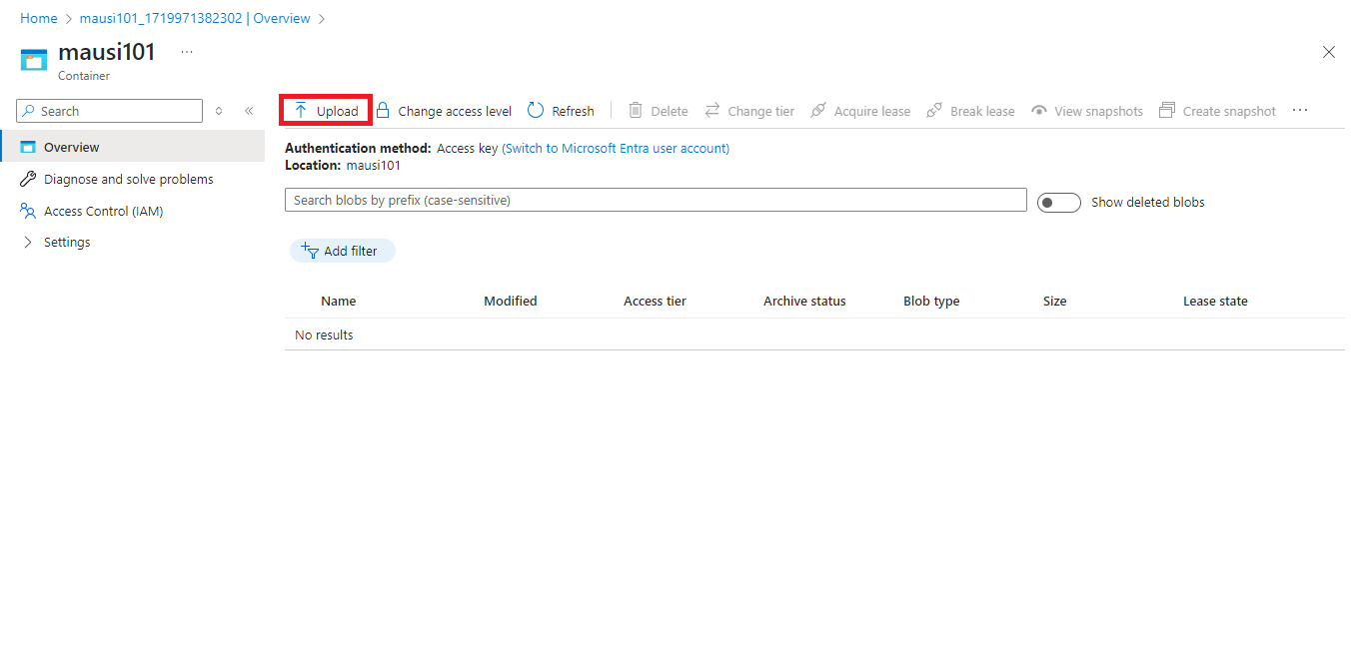Click the View snapshots button text
The height and width of the screenshot is (667, 1365).
(x=1099, y=112)
